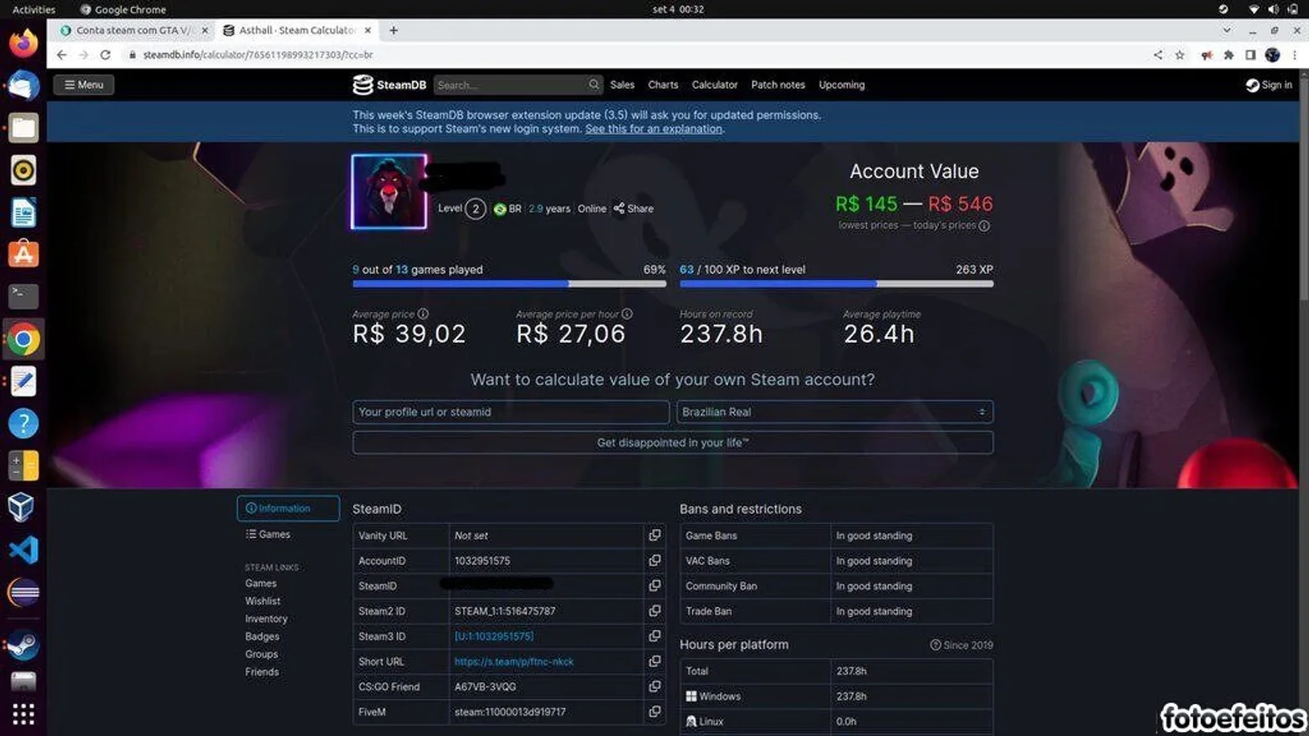Open info icon next to Average price
1309x736 pixels.
click(423, 314)
